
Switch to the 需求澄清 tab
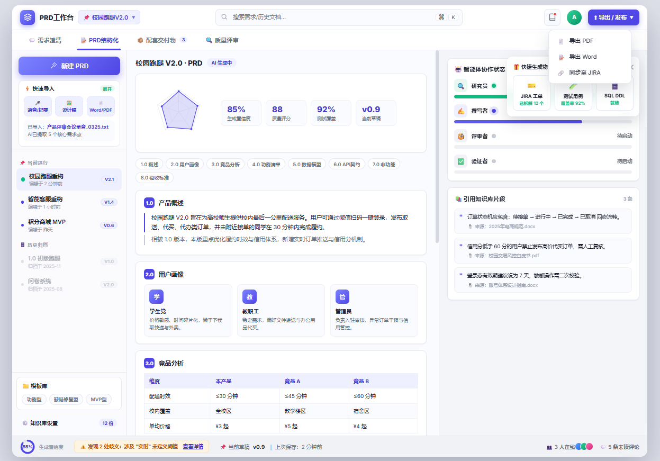pyautogui.click(x=46, y=40)
